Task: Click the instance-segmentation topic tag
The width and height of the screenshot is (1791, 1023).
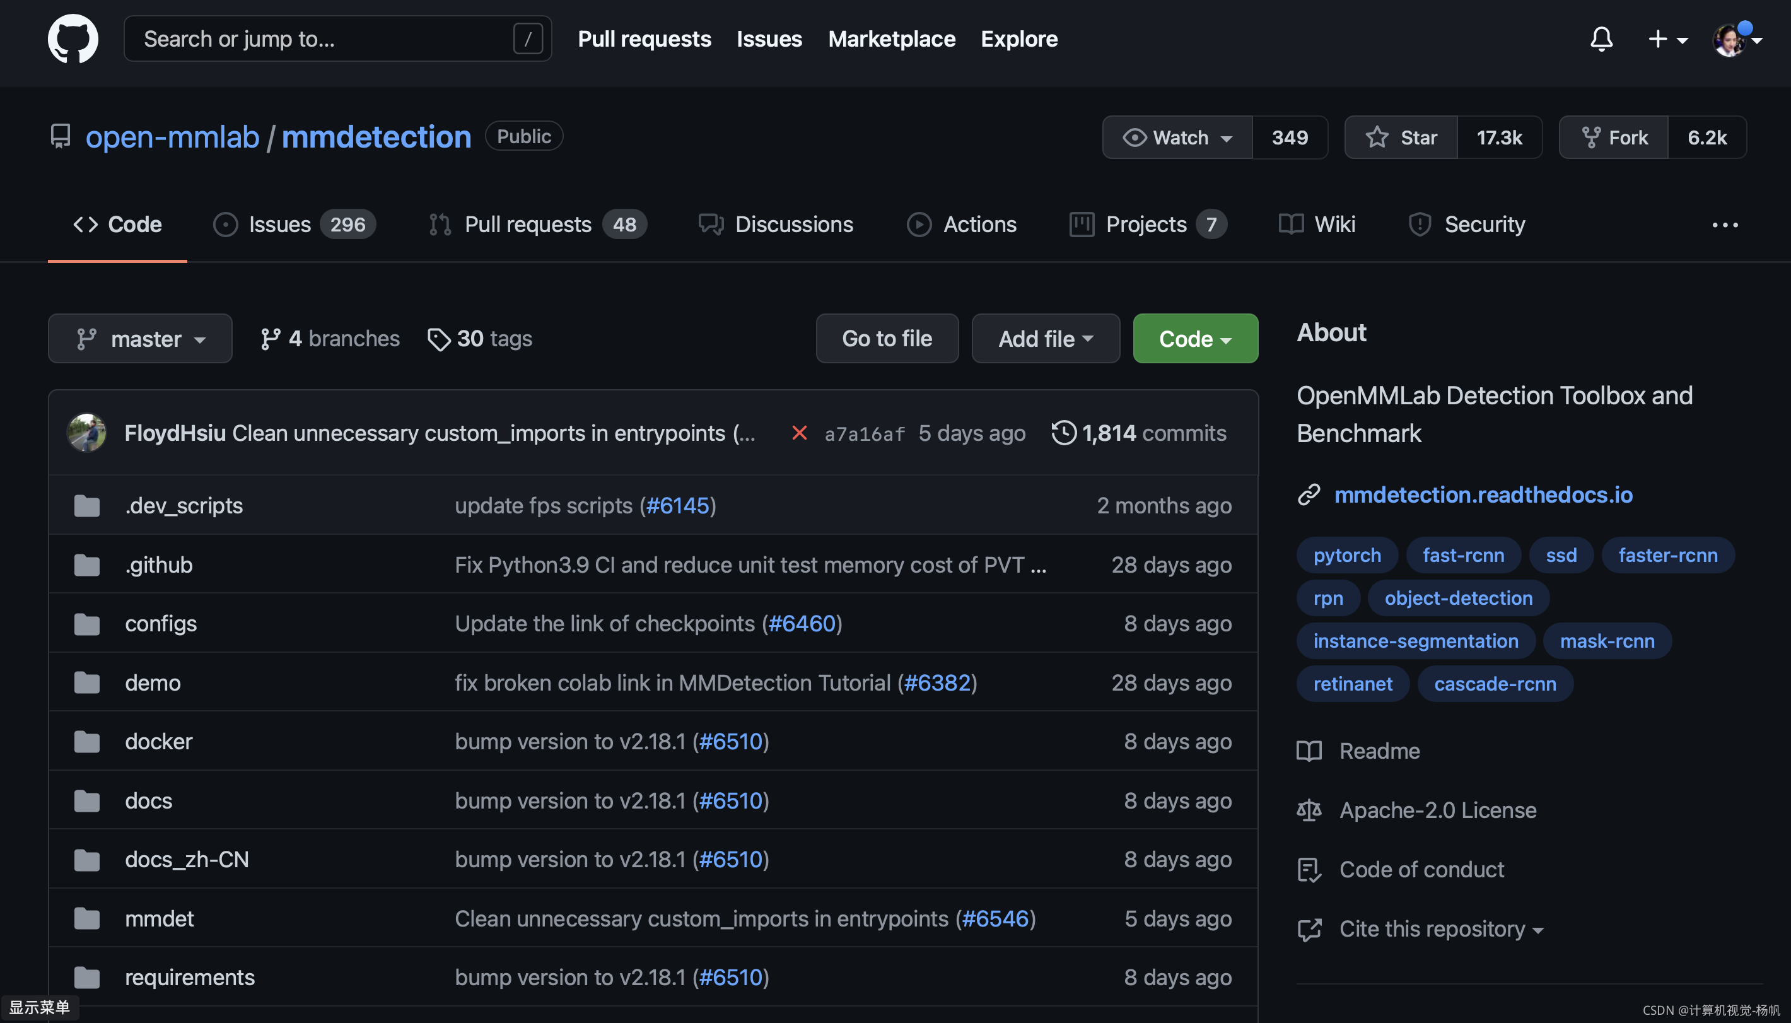Action: click(x=1416, y=641)
